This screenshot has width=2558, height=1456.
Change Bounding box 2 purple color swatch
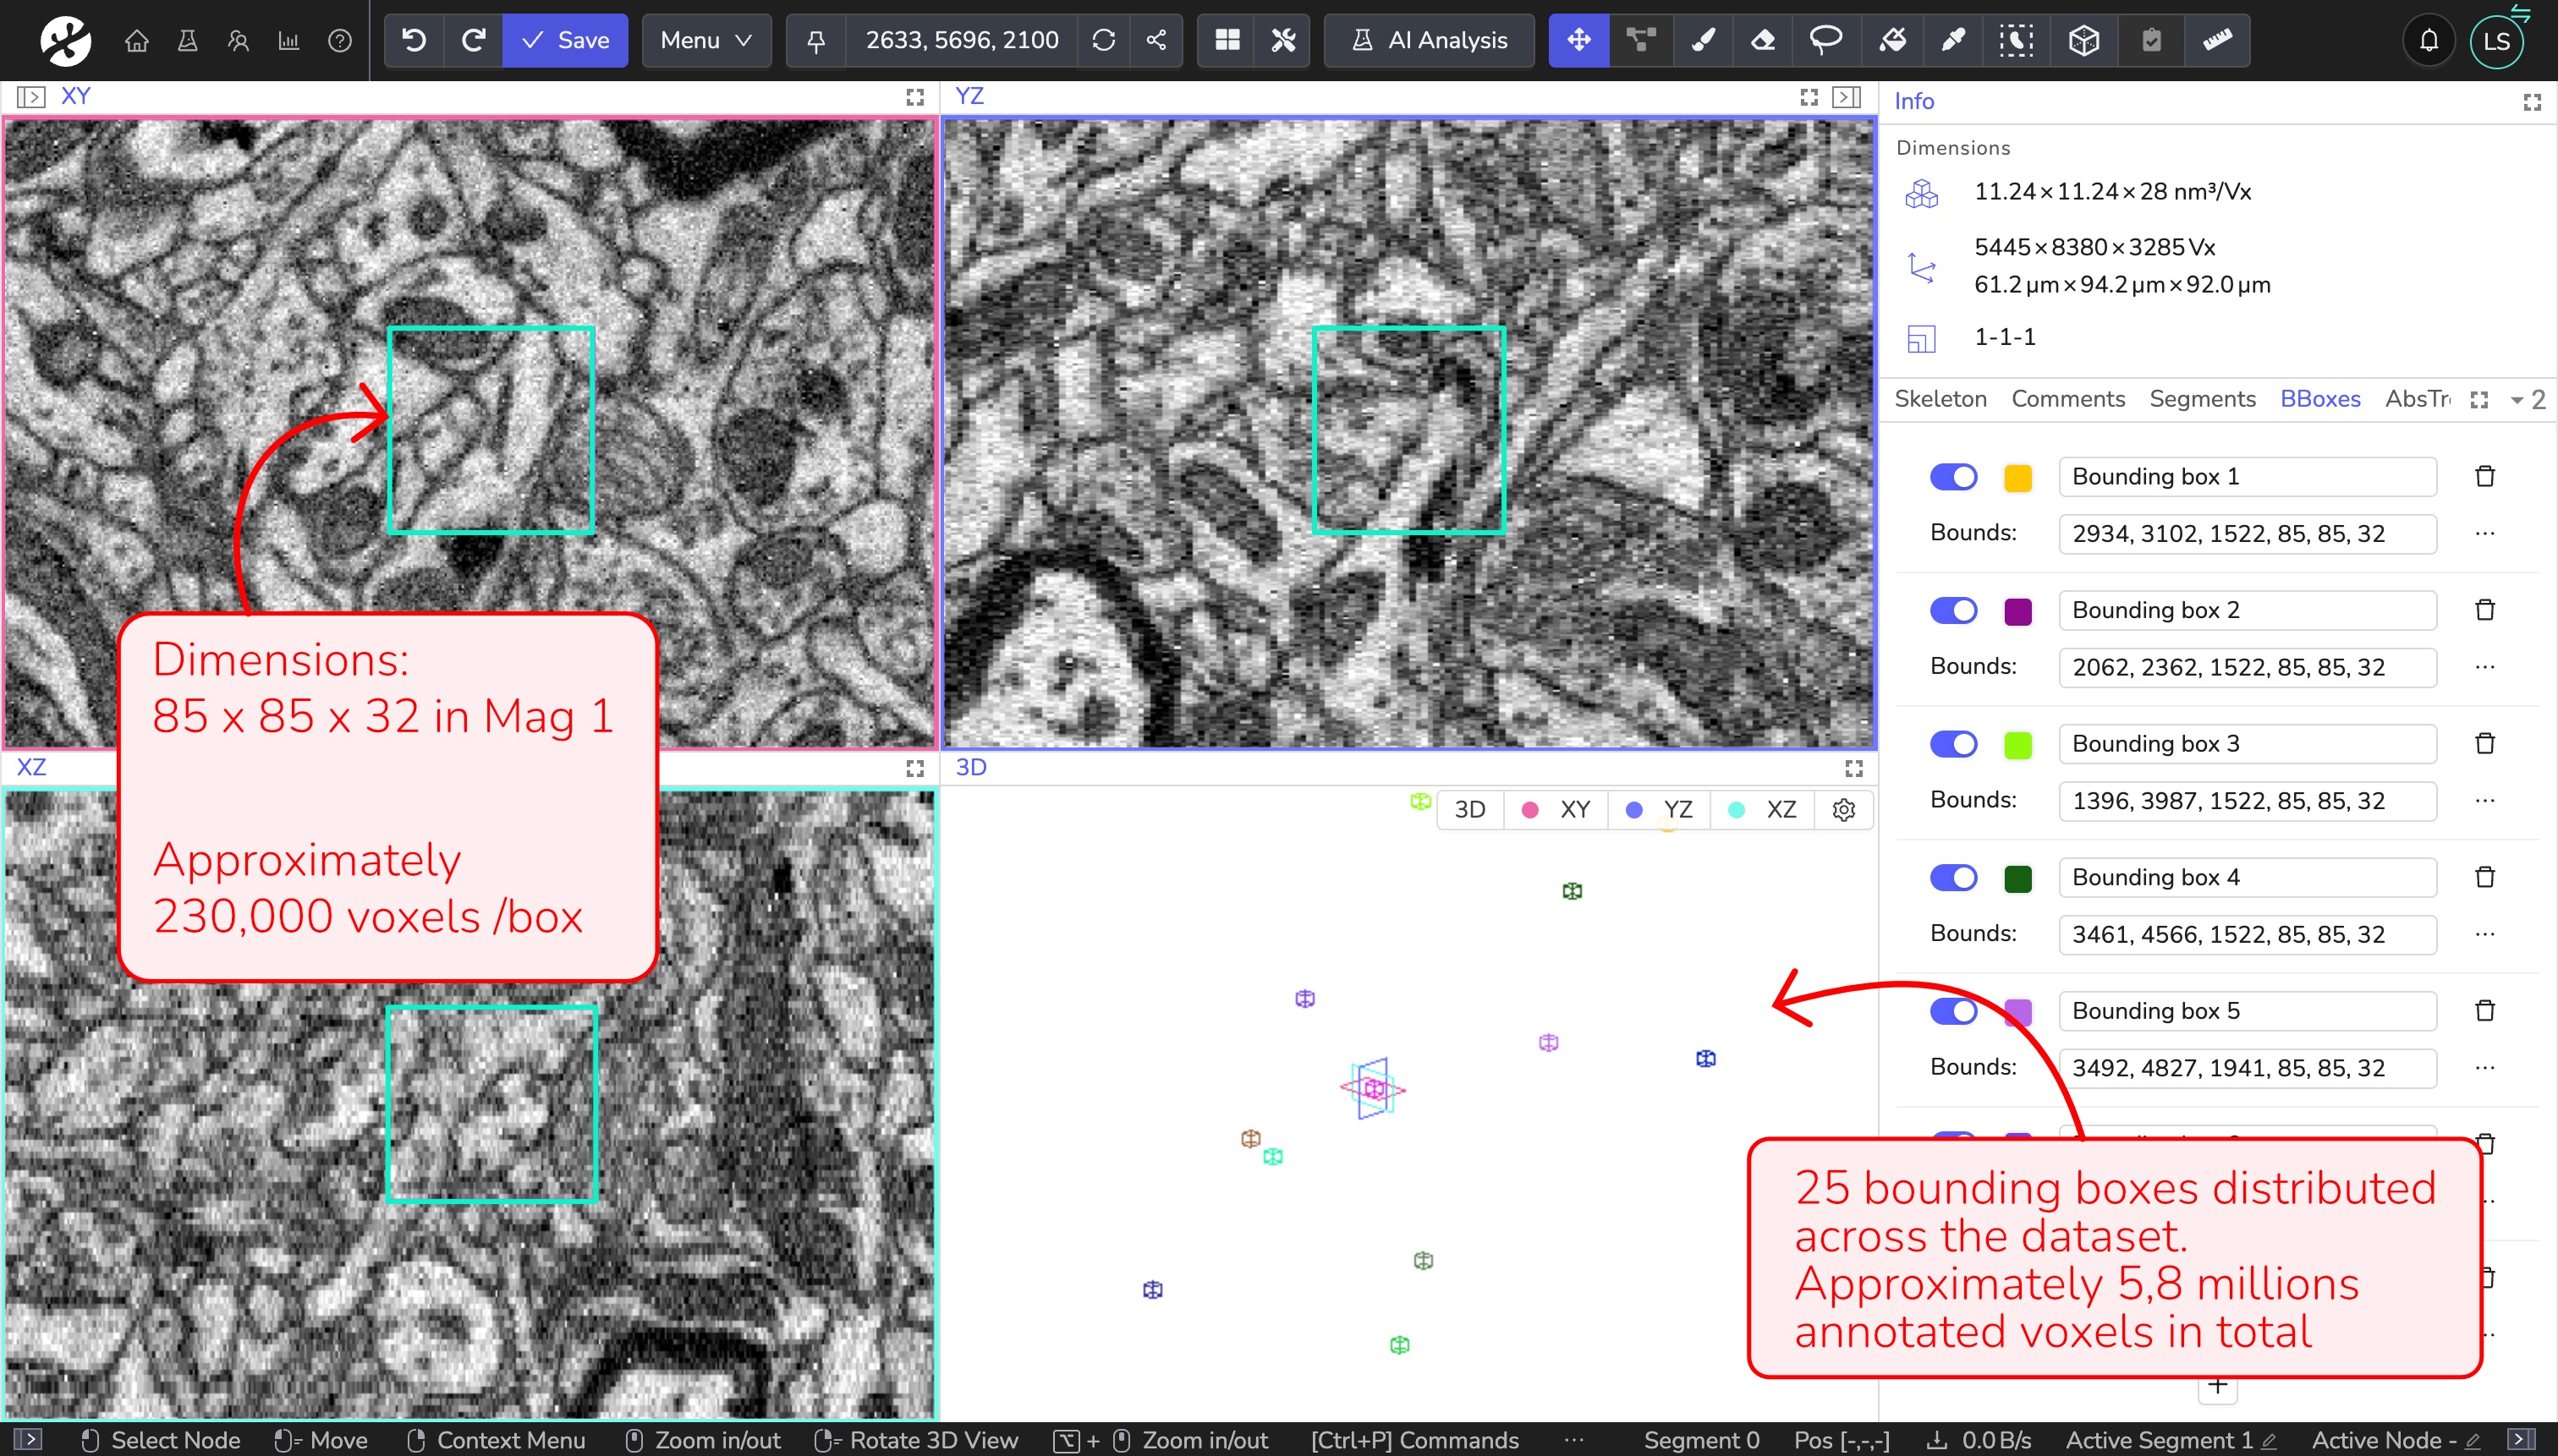[x=2017, y=611]
